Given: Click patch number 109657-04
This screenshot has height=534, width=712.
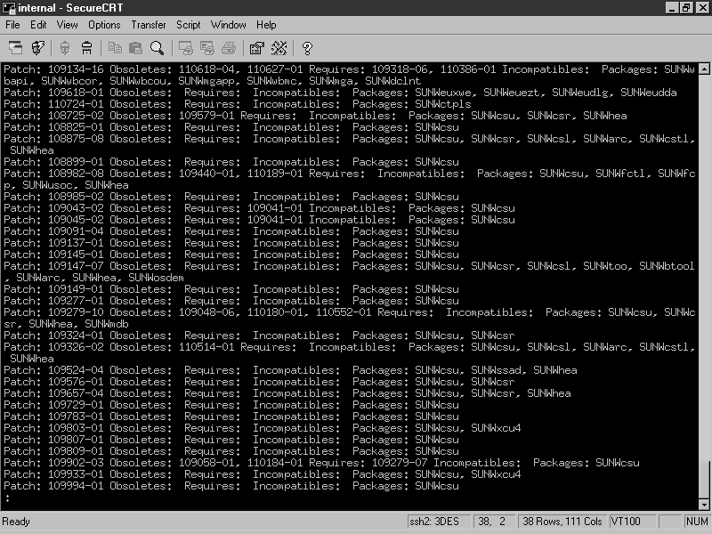Looking at the screenshot, I should click(76, 393).
